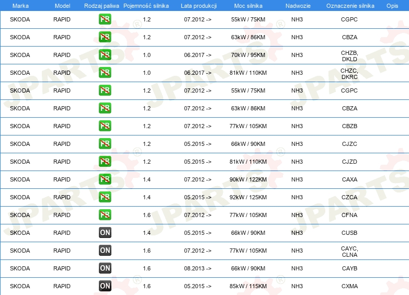Click the PB fuel icon in the CZCA row
This screenshot has width=409, height=295.
point(105,197)
